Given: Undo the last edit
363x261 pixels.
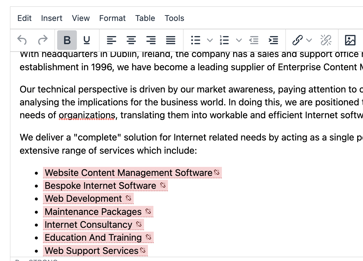Looking at the screenshot, I should pyautogui.click(x=22, y=40).
